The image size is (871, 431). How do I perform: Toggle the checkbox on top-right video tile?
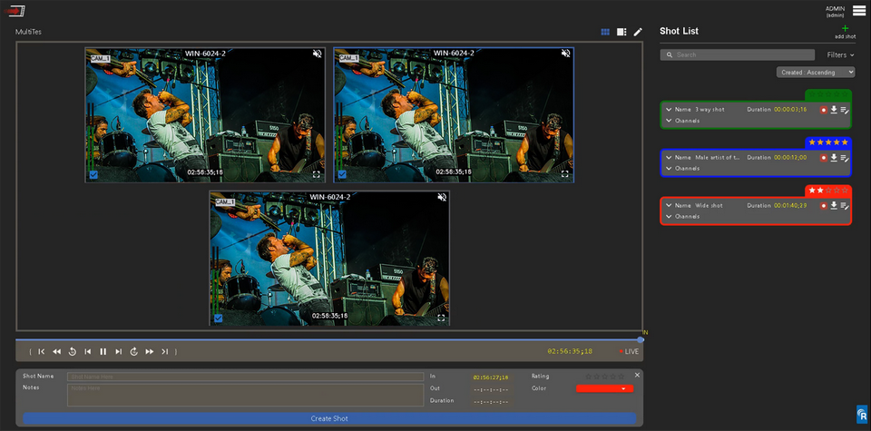click(x=342, y=174)
